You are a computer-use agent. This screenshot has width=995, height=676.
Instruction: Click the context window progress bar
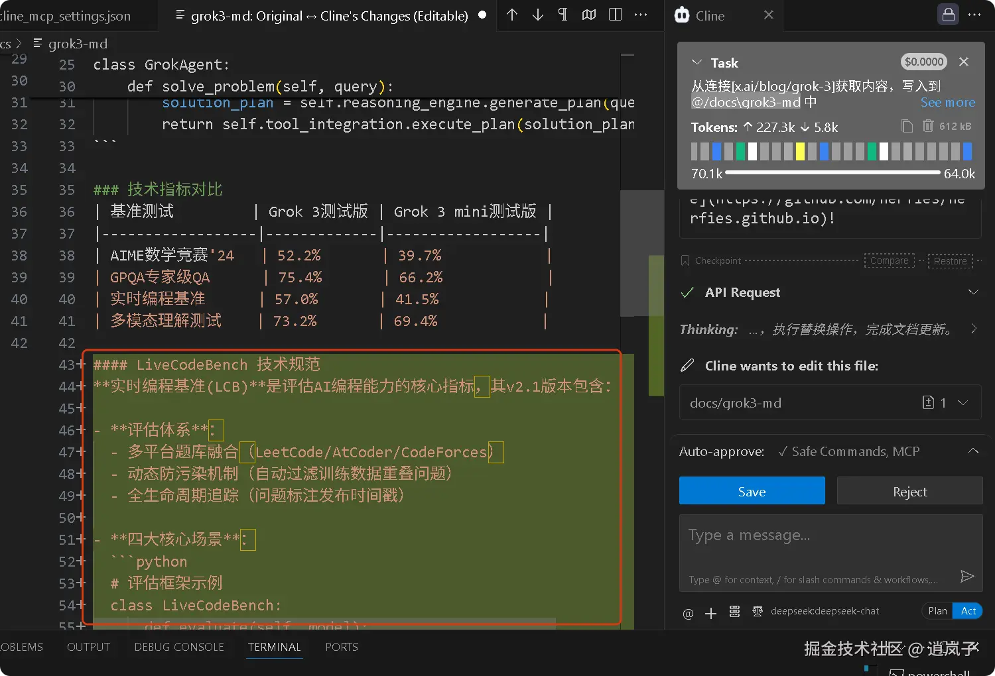tap(832, 173)
